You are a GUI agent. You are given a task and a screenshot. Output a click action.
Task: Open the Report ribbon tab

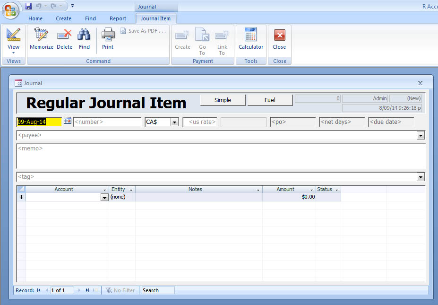click(x=118, y=18)
